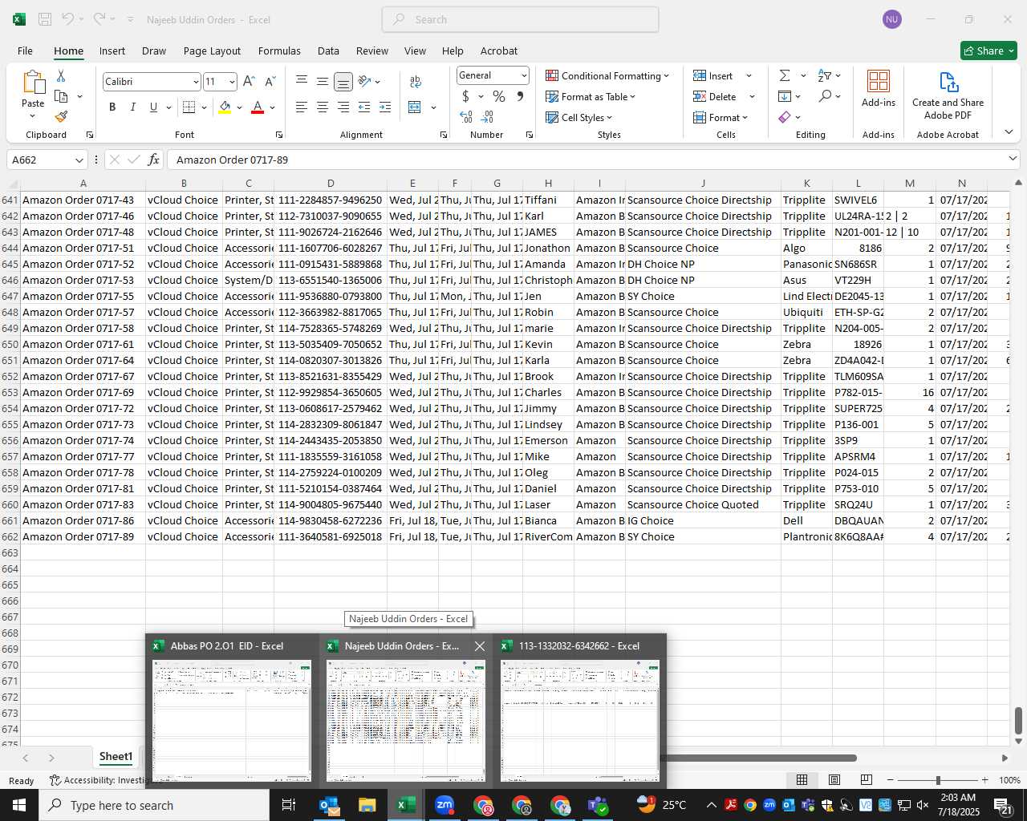Toggle Italic formatting

coord(132,107)
